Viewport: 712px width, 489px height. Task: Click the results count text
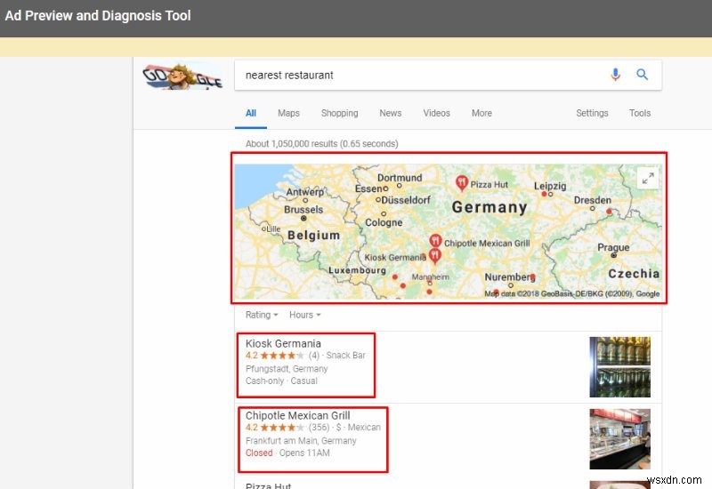[321, 144]
